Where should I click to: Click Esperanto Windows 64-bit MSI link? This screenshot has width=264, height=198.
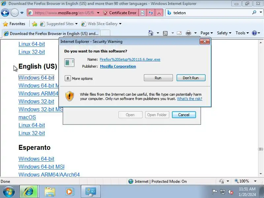click(x=42, y=167)
